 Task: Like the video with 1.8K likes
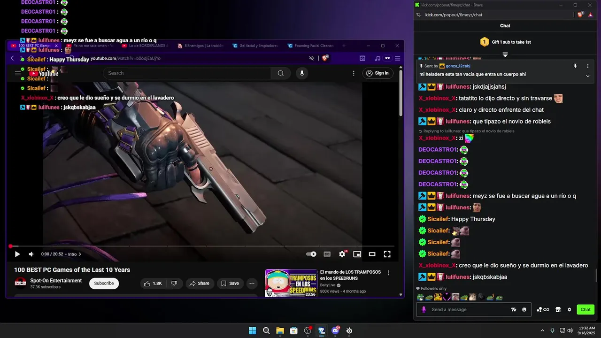pos(153,284)
